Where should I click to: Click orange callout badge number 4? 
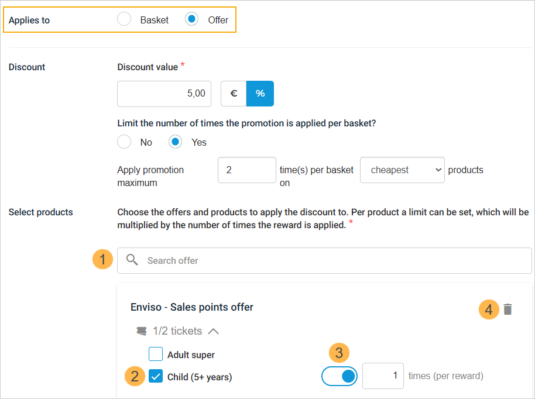click(489, 309)
